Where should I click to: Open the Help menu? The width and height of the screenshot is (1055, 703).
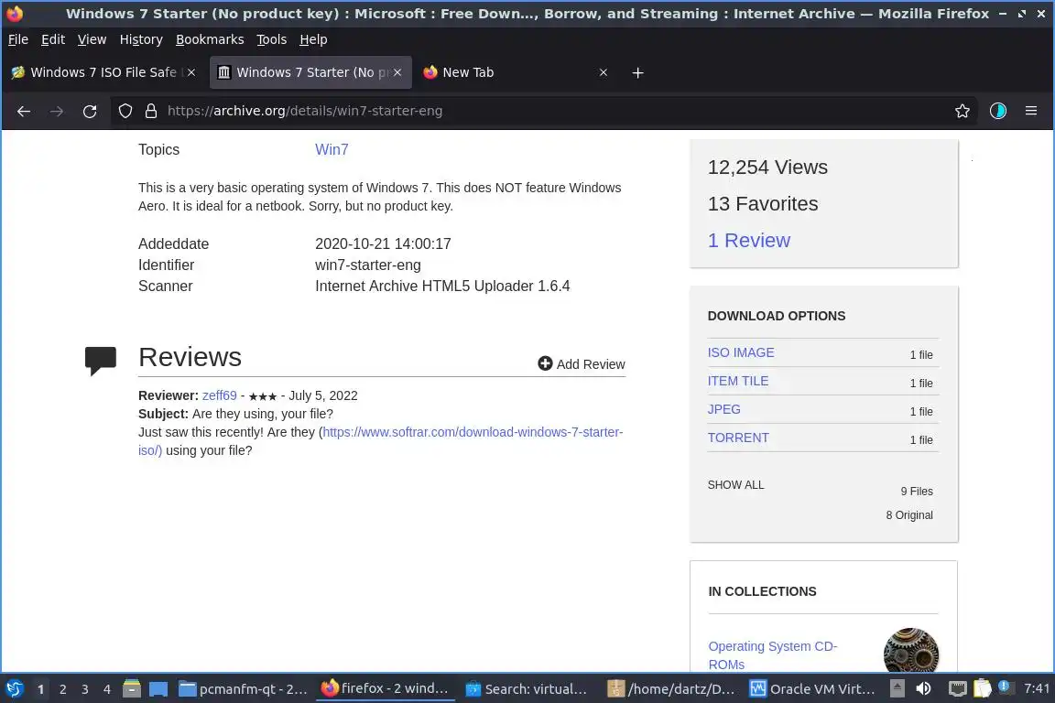coord(313,39)
